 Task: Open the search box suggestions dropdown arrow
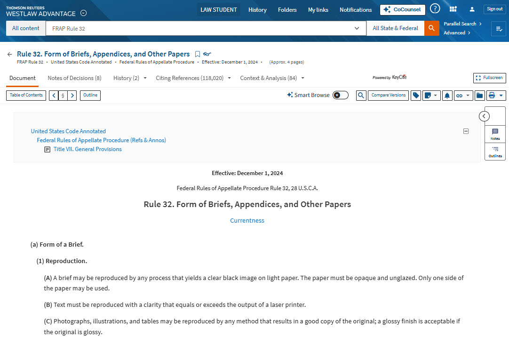click(357, 28)
